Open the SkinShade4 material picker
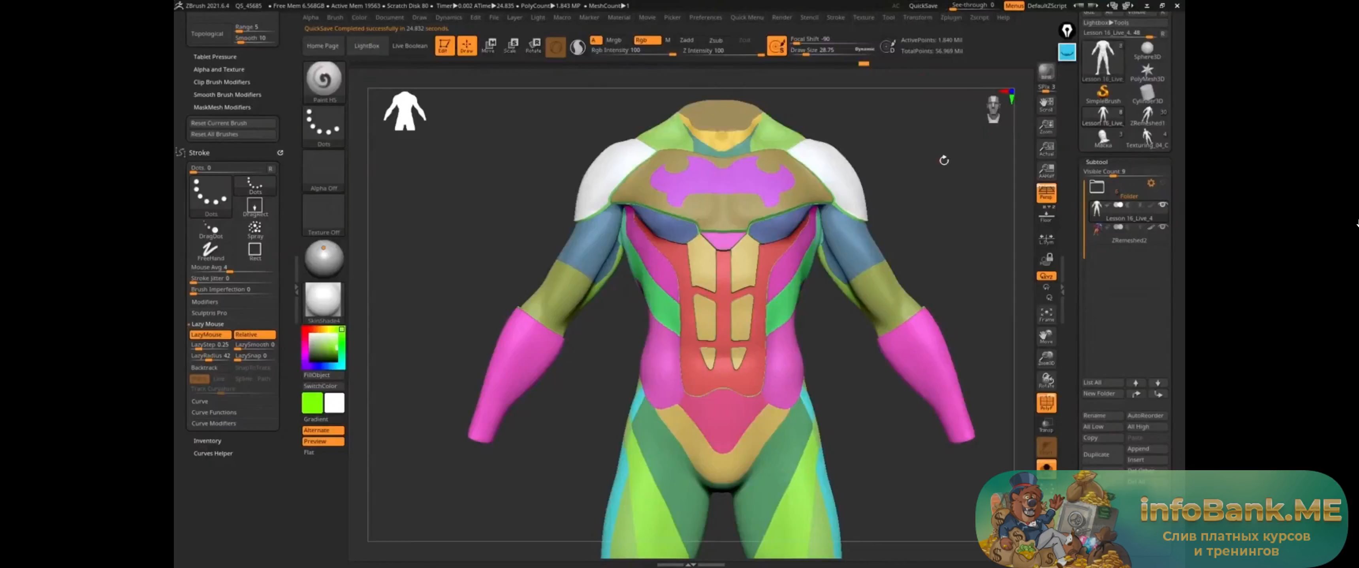The image size is (1359, 568). (324, 303)
